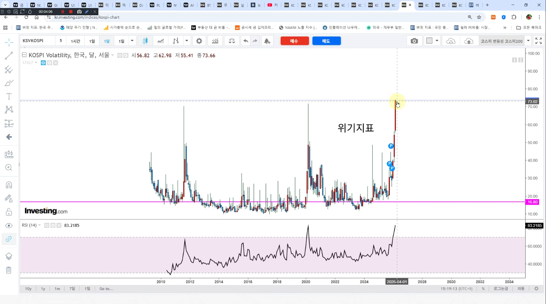Enter fullscreen chart mode
Image resolution: width=546 pixels, height=304 pixels.
tap(539, 41)
